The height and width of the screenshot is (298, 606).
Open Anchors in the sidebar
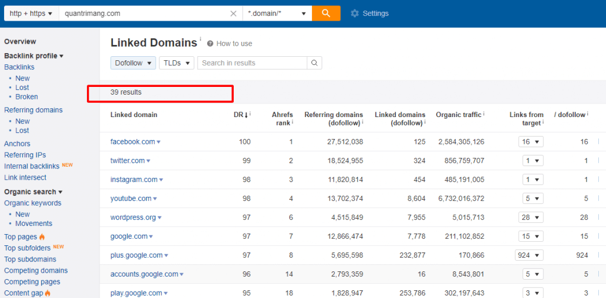pos(17,144)
